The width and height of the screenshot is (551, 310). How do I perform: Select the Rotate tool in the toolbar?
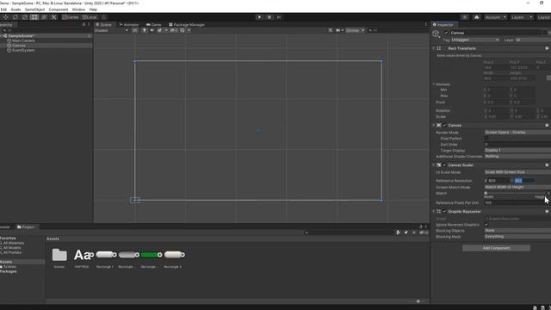pos(15,17)
